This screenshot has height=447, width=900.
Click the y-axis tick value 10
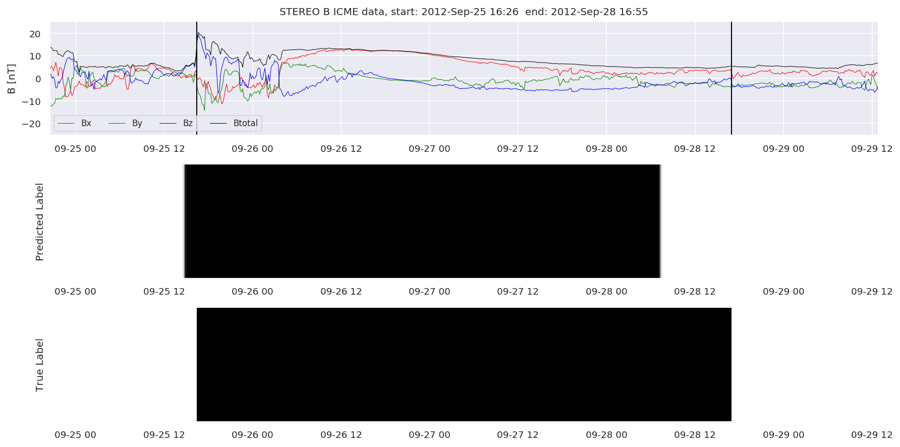(35, 57)
